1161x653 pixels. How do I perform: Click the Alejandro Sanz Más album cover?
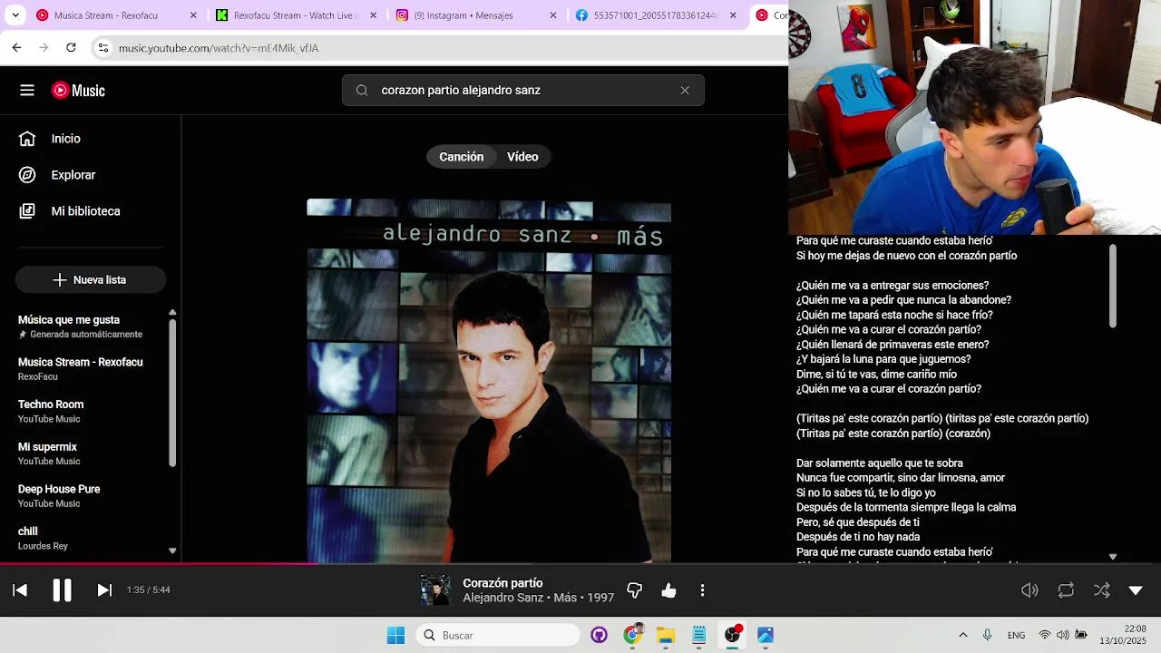coord(489,381)
